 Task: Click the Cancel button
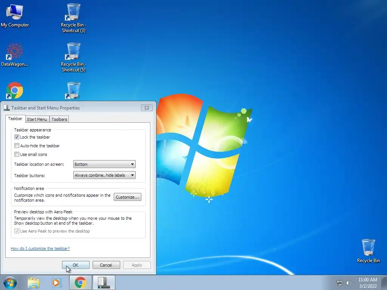coord(106,265)
